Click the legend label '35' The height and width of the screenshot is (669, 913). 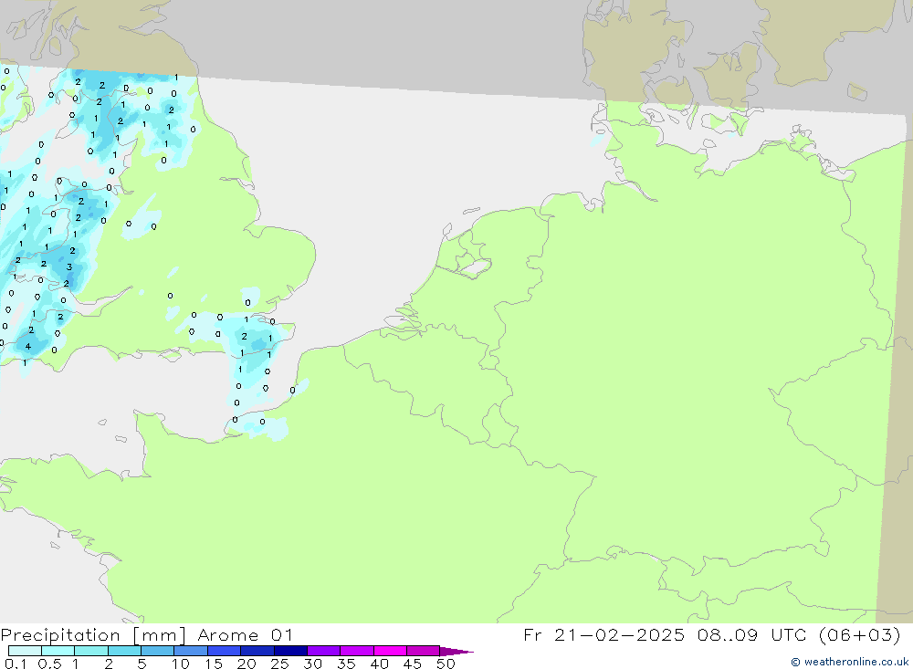[x=346, y=664]
